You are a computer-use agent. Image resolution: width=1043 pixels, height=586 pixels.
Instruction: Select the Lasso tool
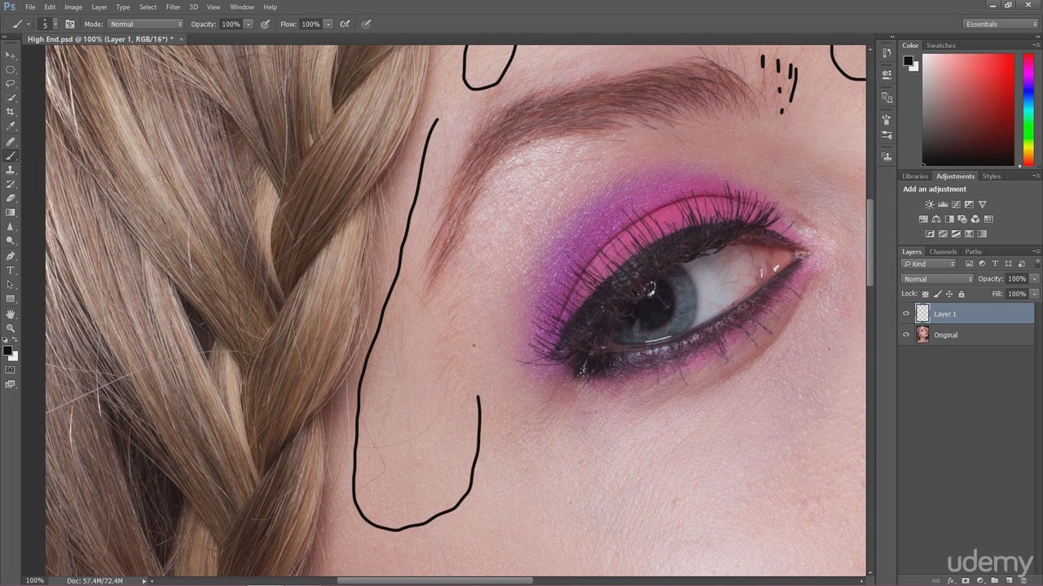tap(11, 83)
